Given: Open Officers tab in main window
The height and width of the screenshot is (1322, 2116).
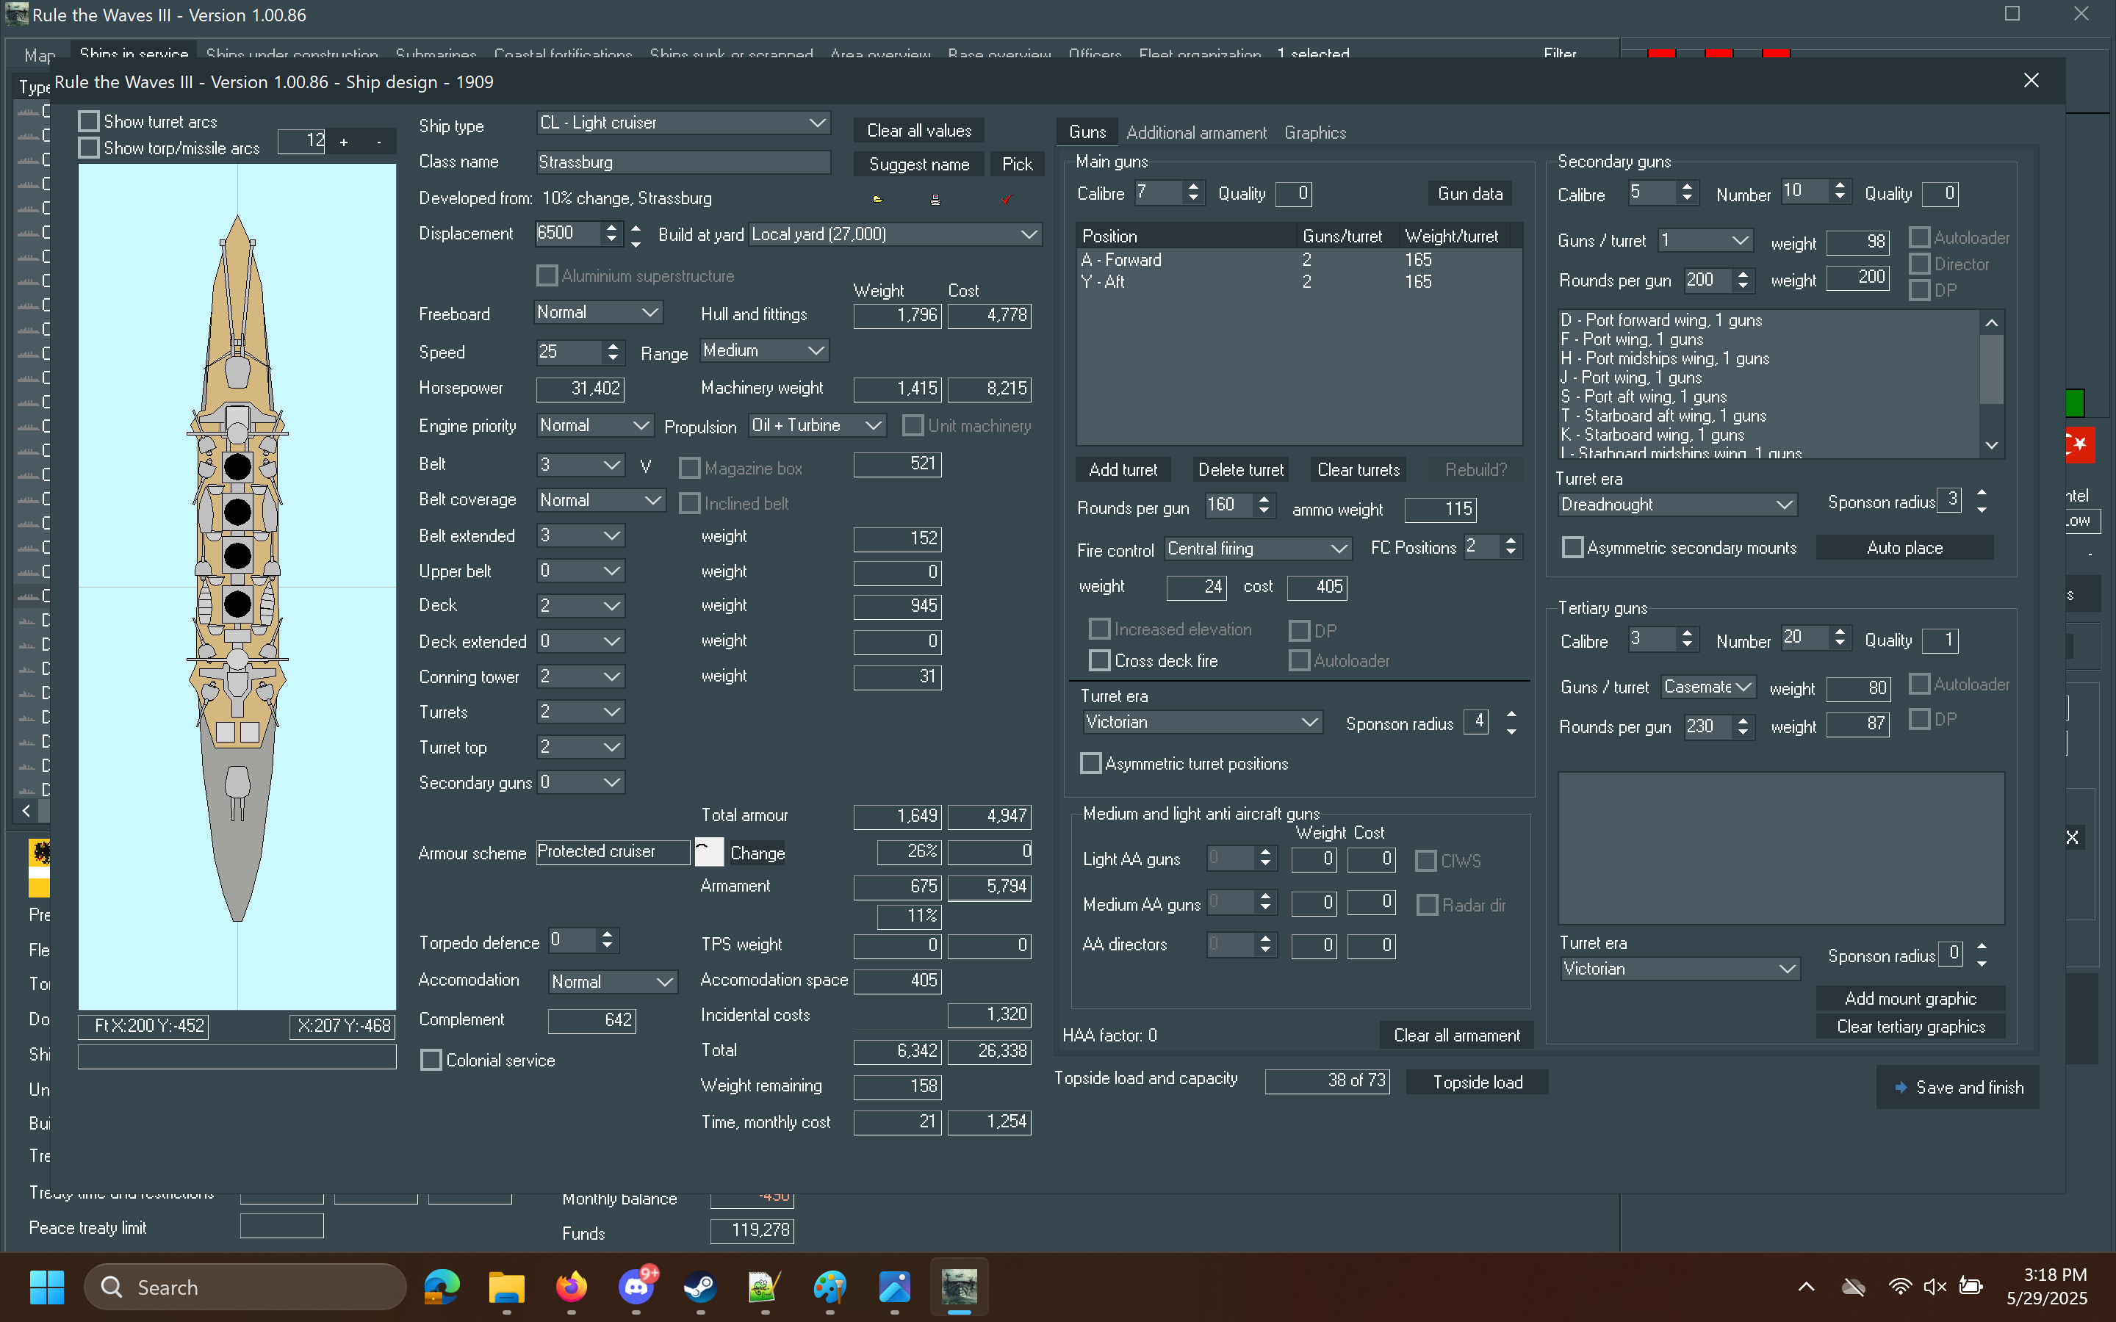Looking at the screenshot, I should [1095, 54].
